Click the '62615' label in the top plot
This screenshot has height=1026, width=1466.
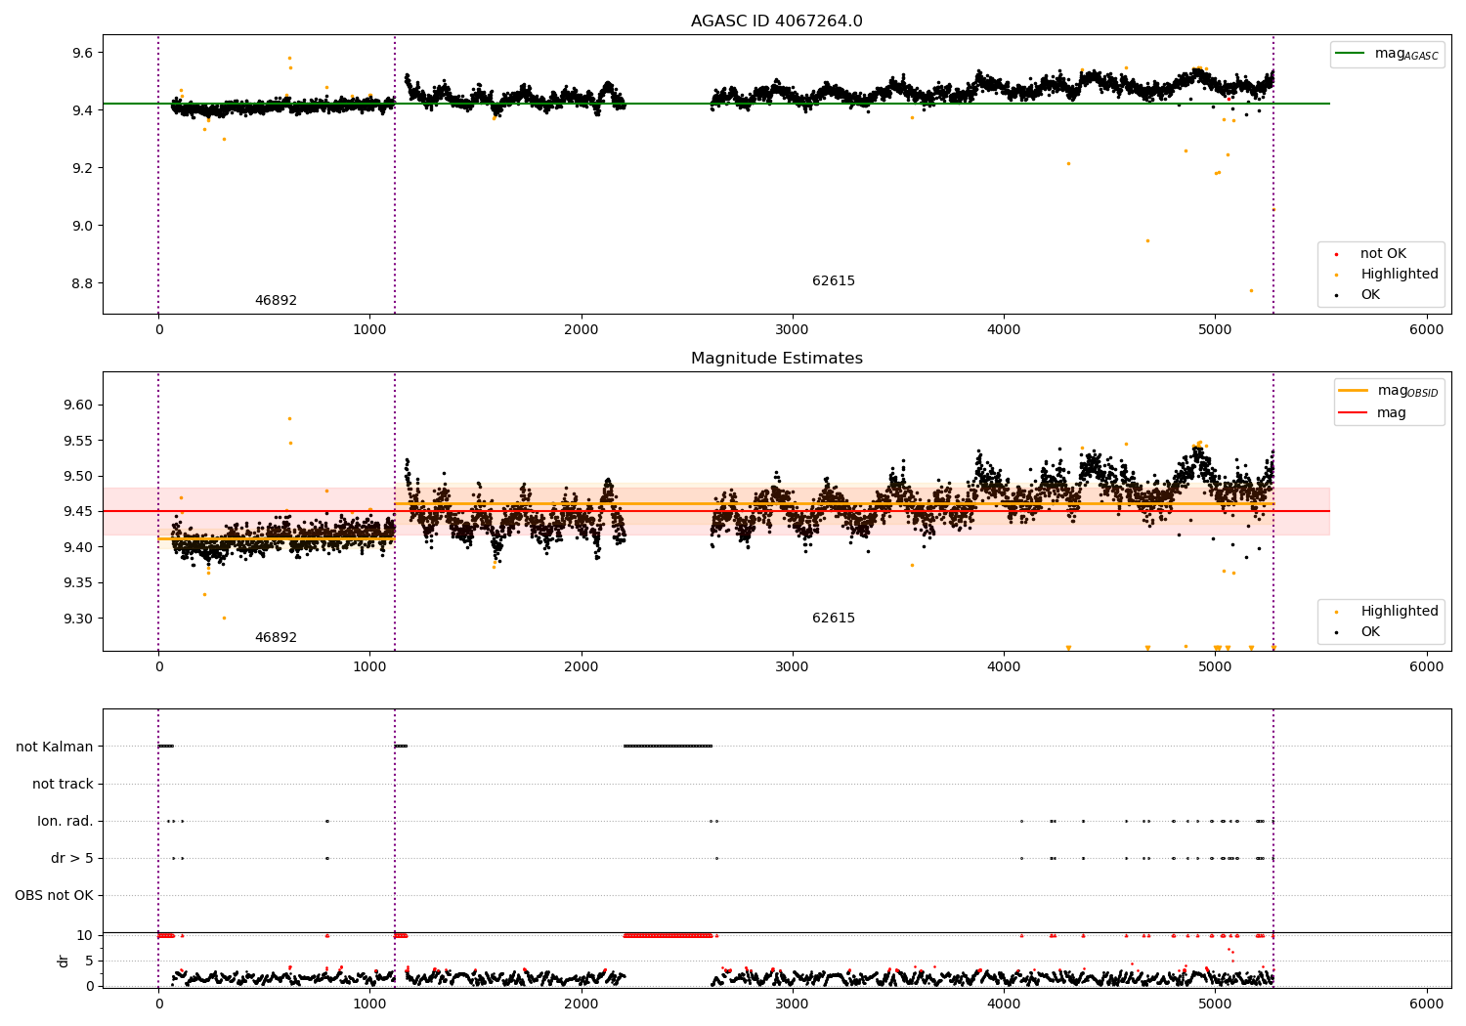coord(834,281)
